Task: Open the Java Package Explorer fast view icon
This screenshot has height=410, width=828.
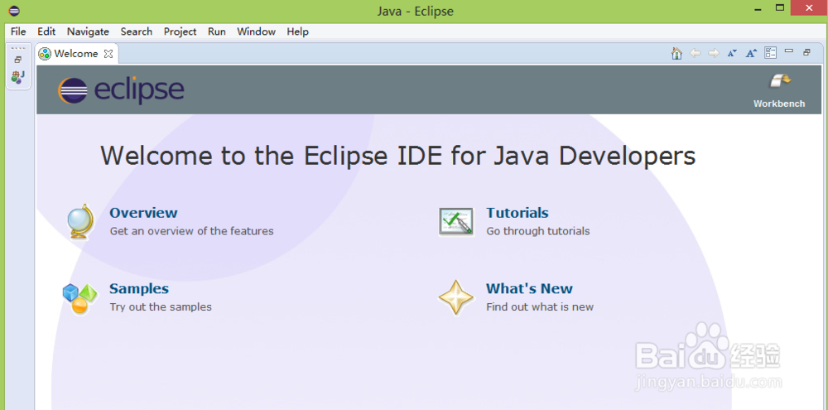Action: (18, 76)
